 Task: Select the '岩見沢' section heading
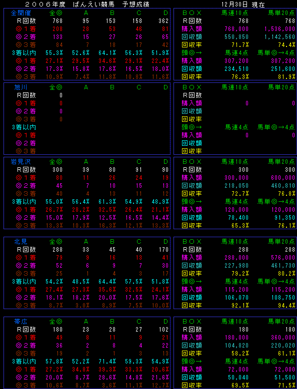click(21, 162)
